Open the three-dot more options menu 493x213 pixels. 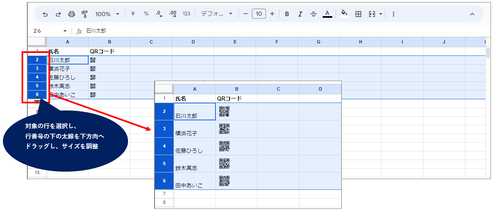[393, 14]
